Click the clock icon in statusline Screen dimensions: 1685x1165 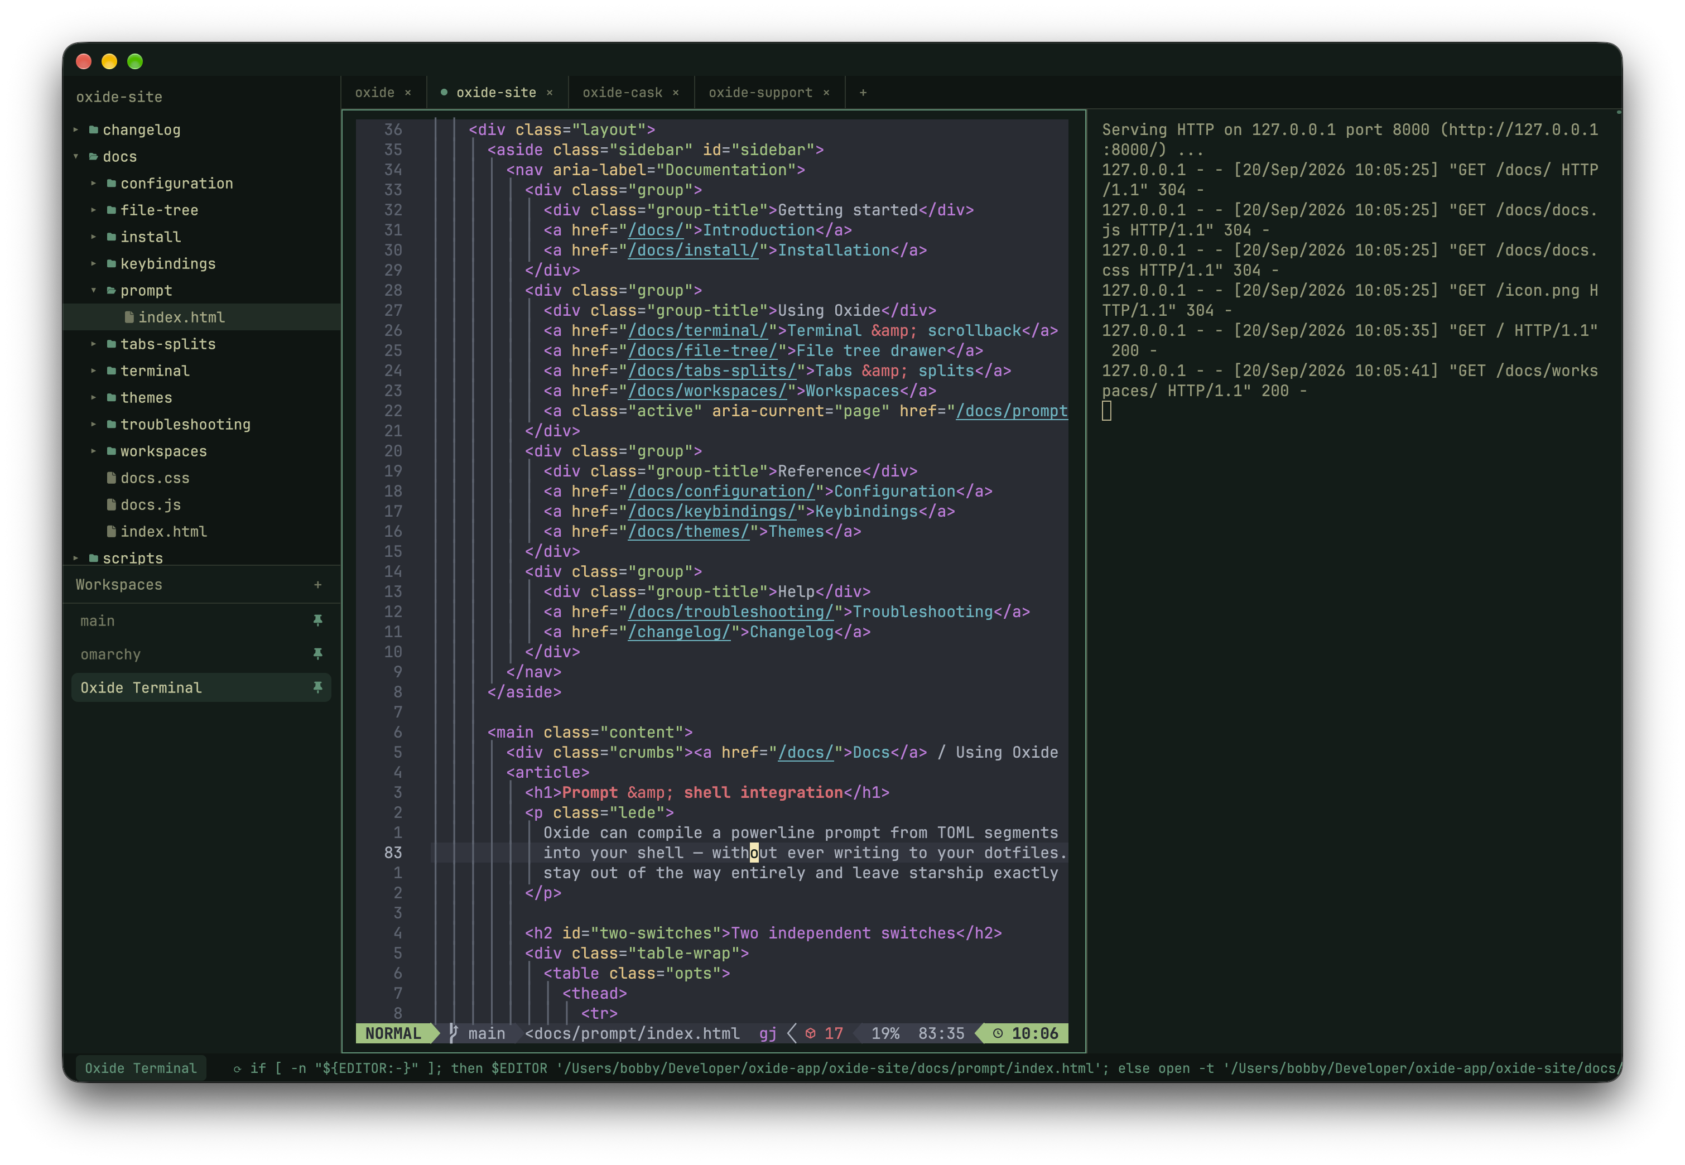coord(998,1034)
